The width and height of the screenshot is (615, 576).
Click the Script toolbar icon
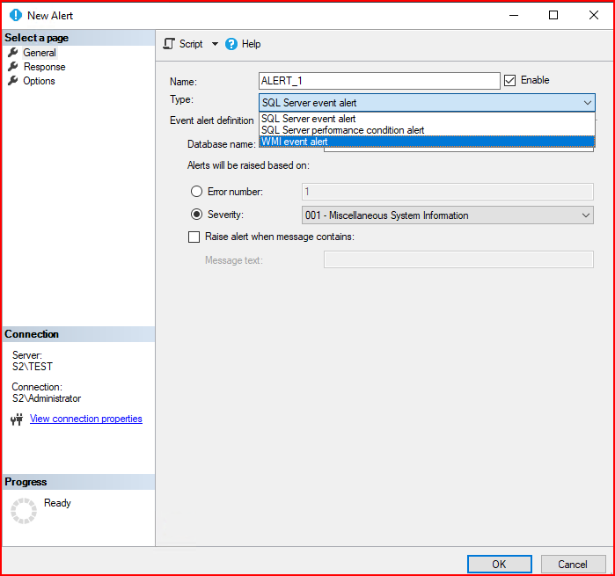(x=169, y=44)
